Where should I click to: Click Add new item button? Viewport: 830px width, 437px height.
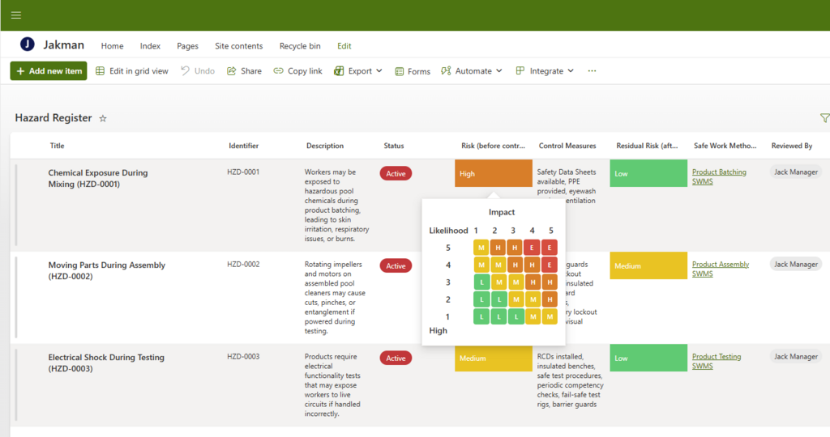click(x=49, y=71)
